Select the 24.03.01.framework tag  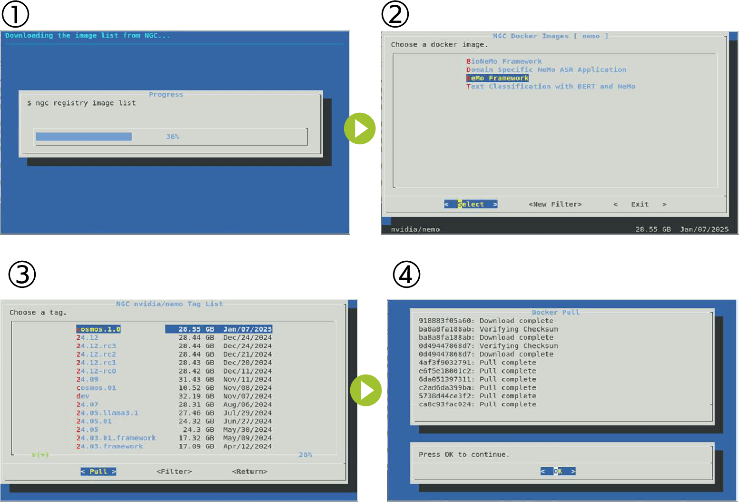pyautogui.click(x=174, y=438)
